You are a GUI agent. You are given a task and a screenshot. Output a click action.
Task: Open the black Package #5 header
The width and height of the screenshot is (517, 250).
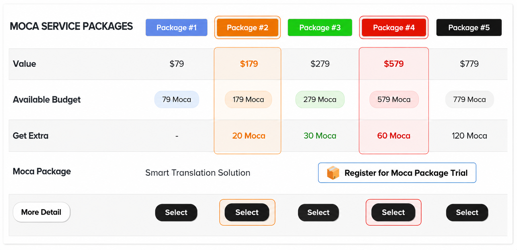coord(469,28)
